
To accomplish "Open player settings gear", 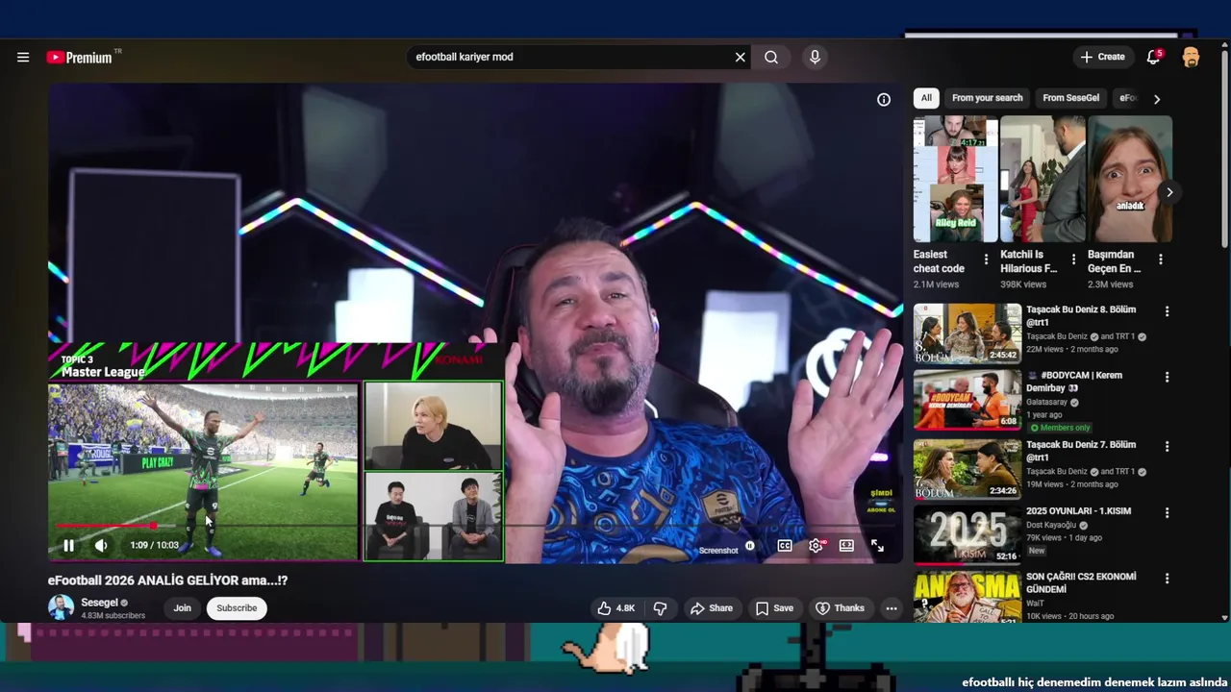I will pos(816,546).
